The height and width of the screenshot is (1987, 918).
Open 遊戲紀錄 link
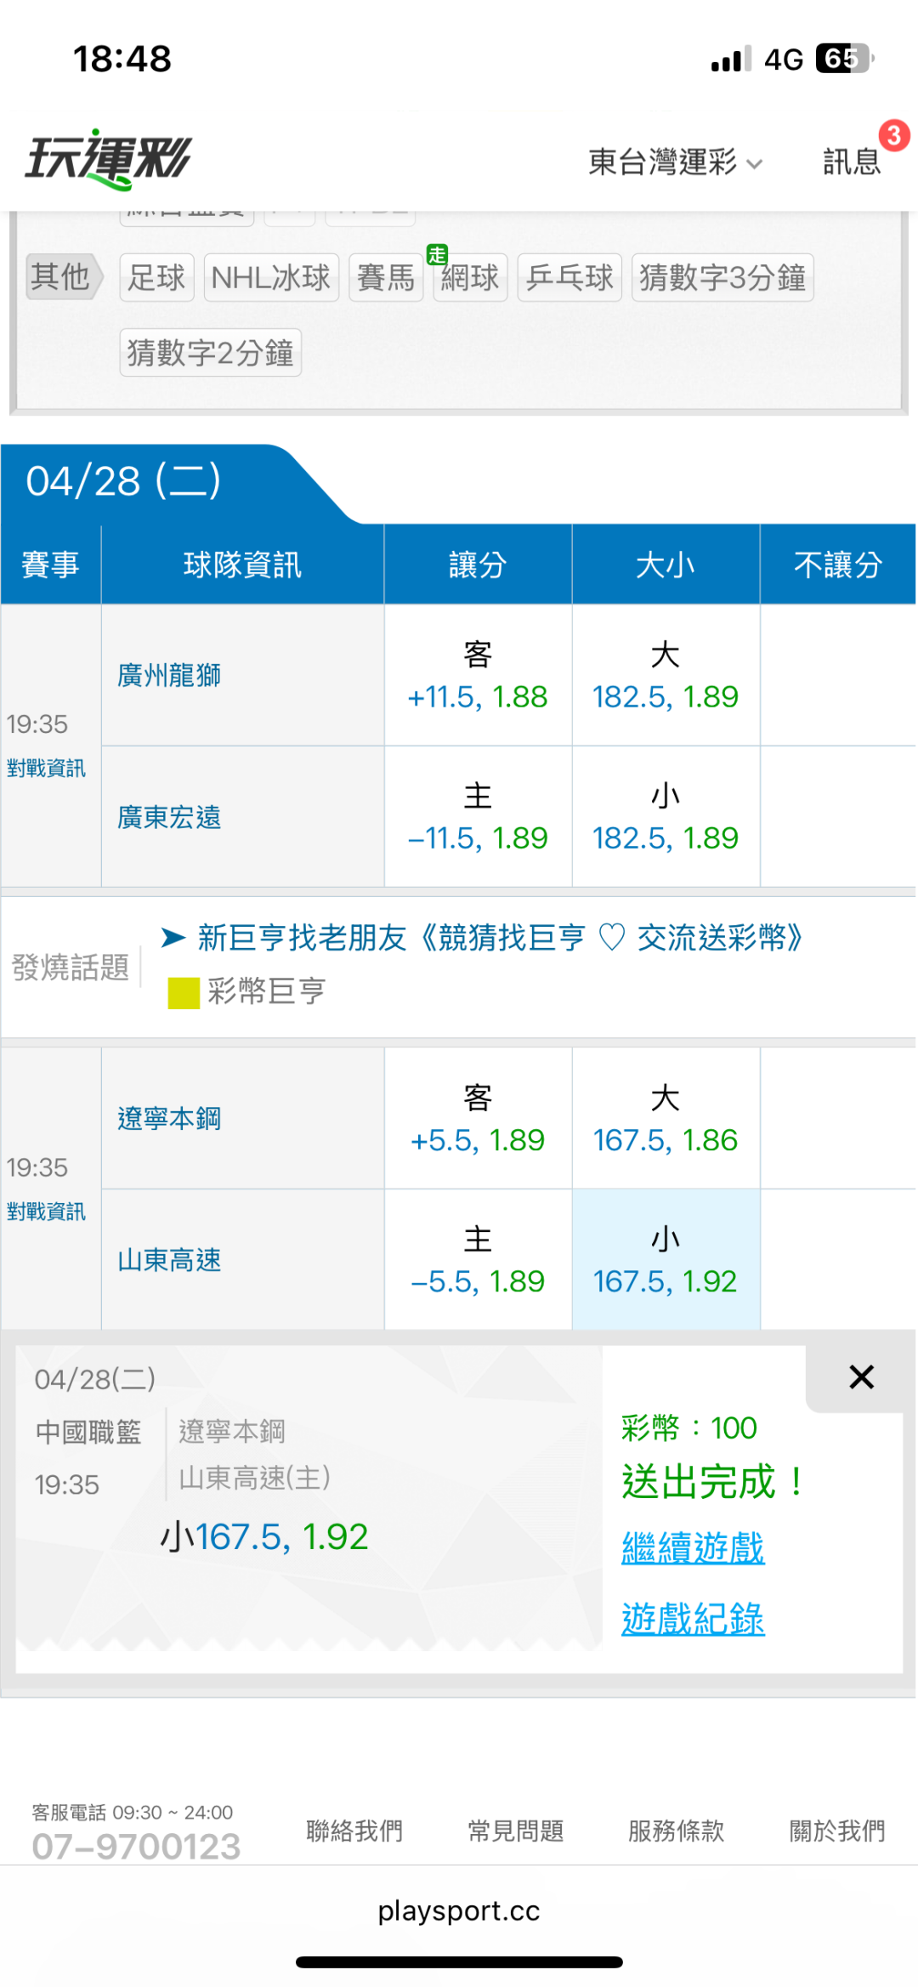693,1618
